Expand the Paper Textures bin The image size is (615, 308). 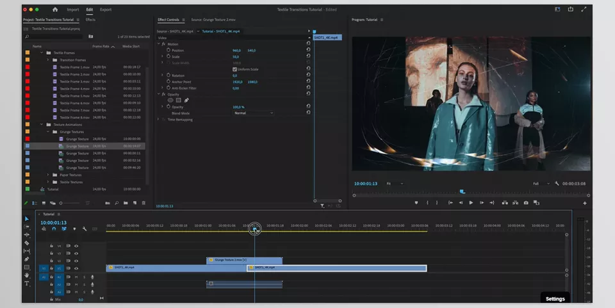(x=48, y=175)
